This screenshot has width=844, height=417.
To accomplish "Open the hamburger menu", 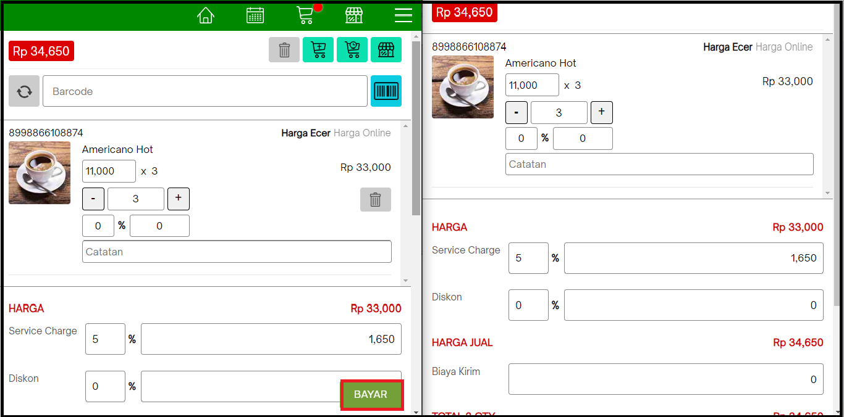I will pyautogui.click(x=403, y=15).
